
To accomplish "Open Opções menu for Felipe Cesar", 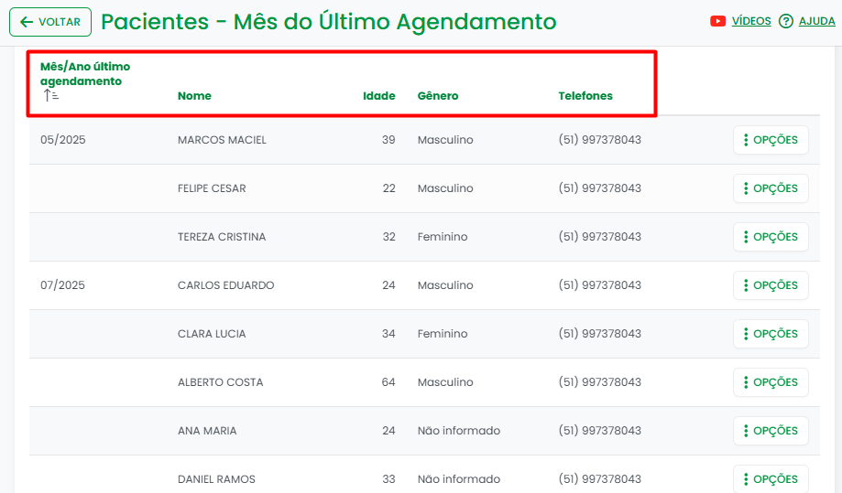I will tap(771, 188).
